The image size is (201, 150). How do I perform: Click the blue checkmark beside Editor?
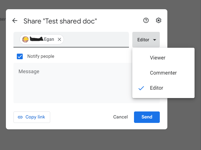coord(141,88)
